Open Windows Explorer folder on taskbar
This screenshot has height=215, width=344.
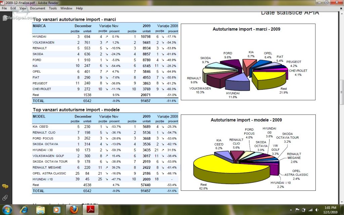point(41,210)
